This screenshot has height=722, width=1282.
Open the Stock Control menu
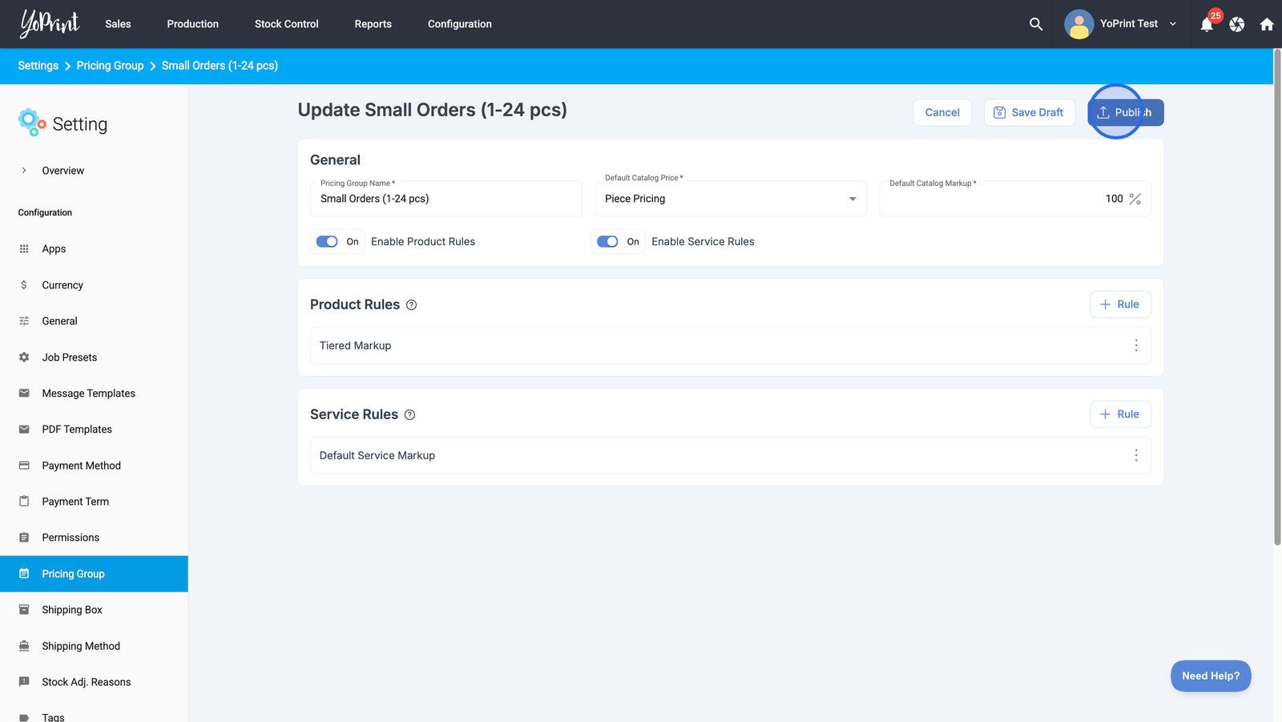pyautogui.click(x=286, y=24)
